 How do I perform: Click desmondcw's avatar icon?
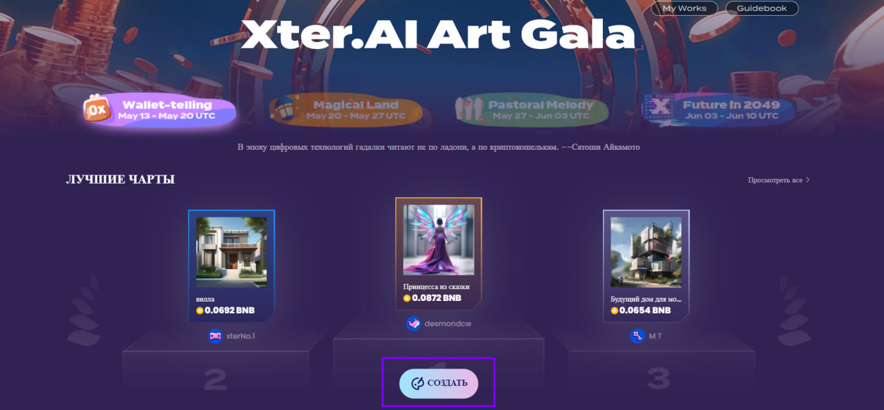click(x=414, y=323)
